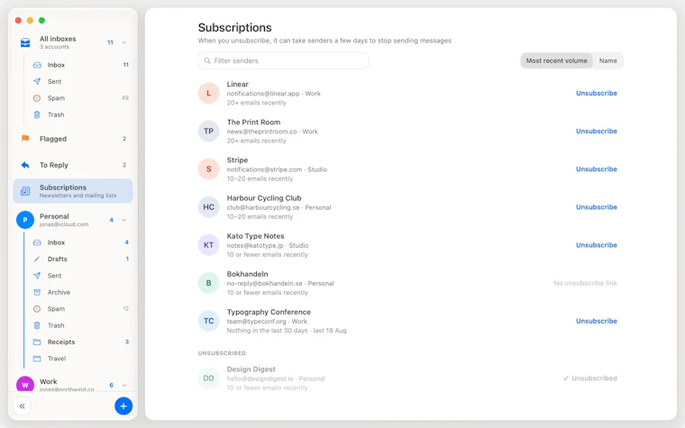
Task: Click the Travel folder icon
Action: pos(37,358)
